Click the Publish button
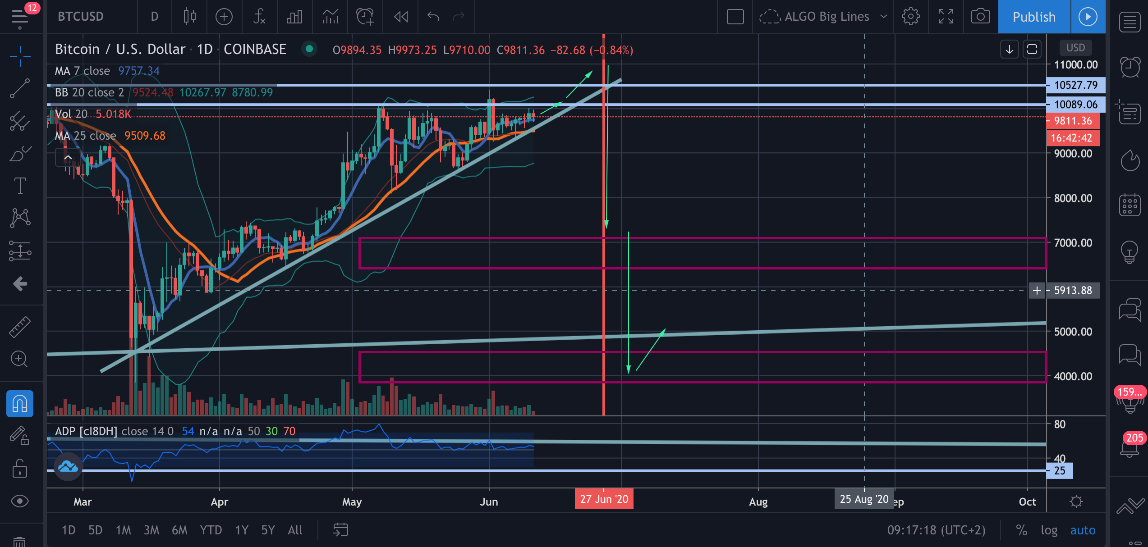 (1034, 17)
